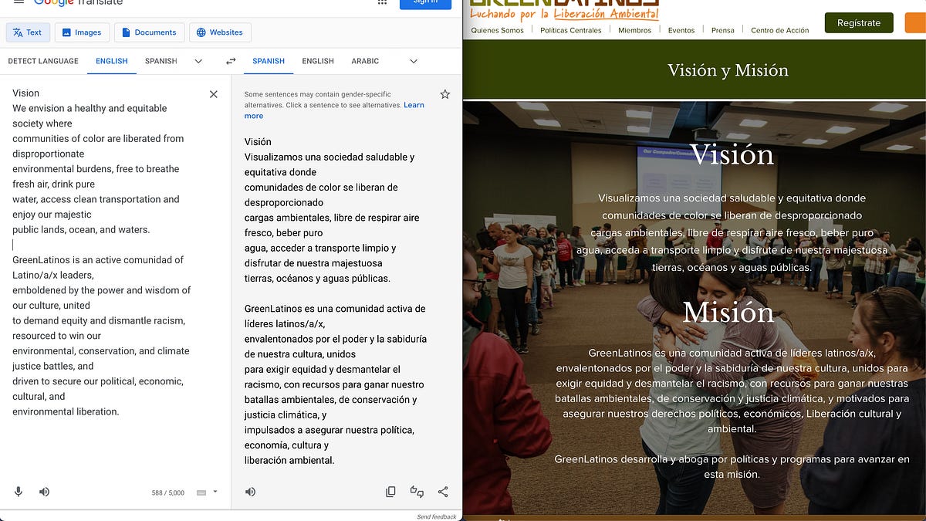Click the Spanish translated text output
The height and width of the screenshot is (521, 926).
pos(337,301)
